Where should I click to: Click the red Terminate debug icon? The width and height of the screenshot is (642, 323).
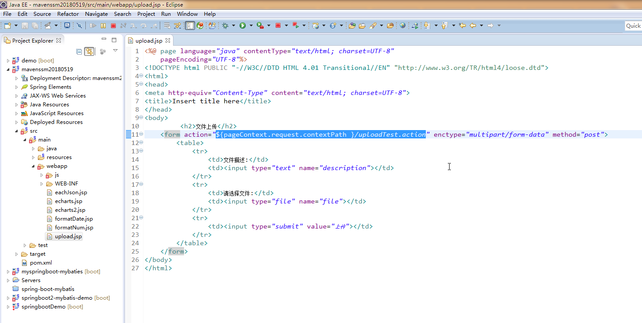pos(113,25)
